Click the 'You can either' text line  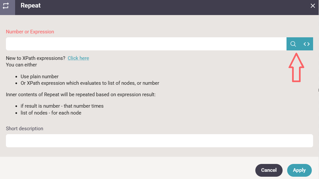coord(21,65)
